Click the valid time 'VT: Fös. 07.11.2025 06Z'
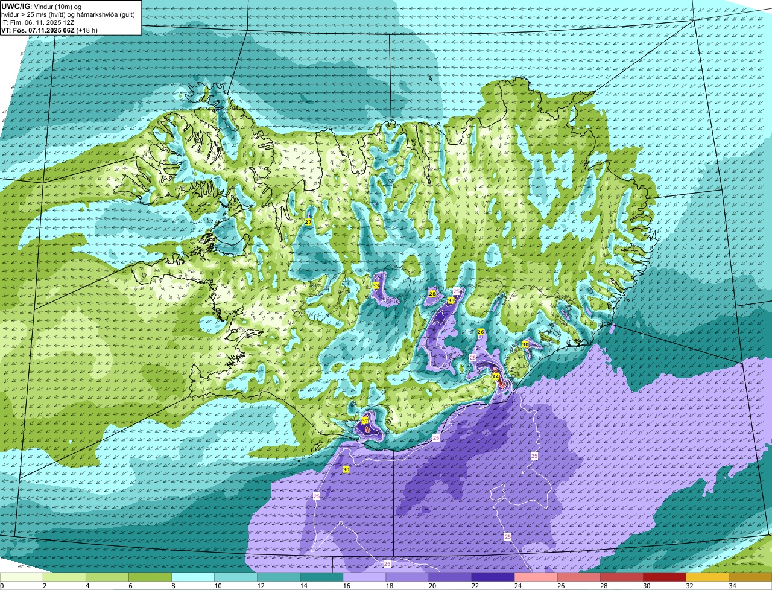Image resolution: width=772 pixels, height=590 pixels. (37, 30)
